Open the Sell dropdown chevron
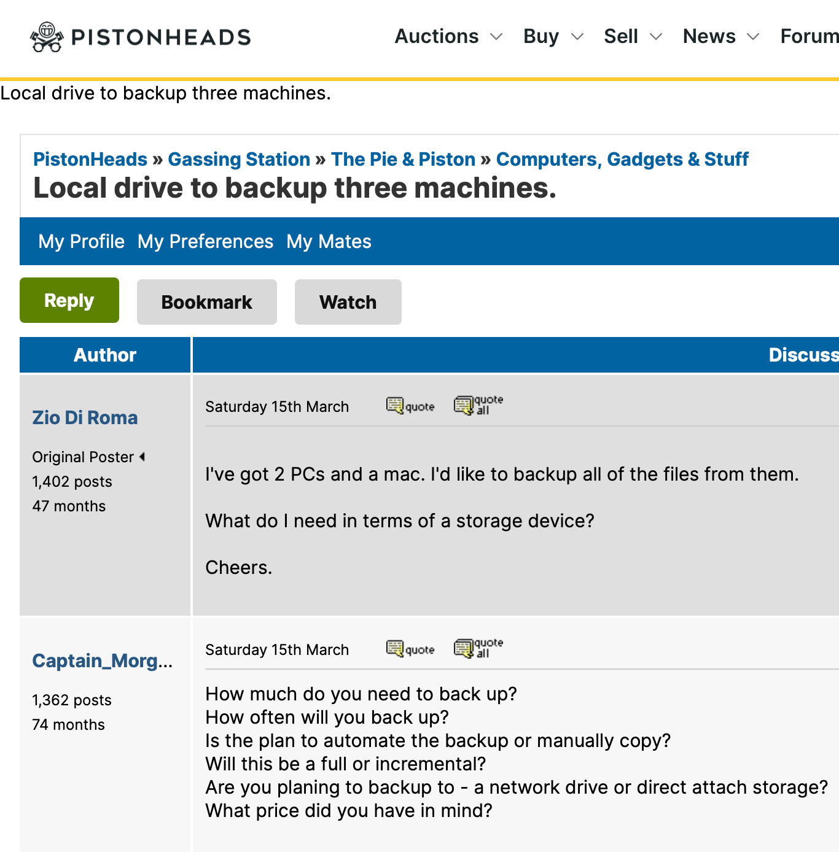Viewport: 839px width, 852px height. (656, 37)
